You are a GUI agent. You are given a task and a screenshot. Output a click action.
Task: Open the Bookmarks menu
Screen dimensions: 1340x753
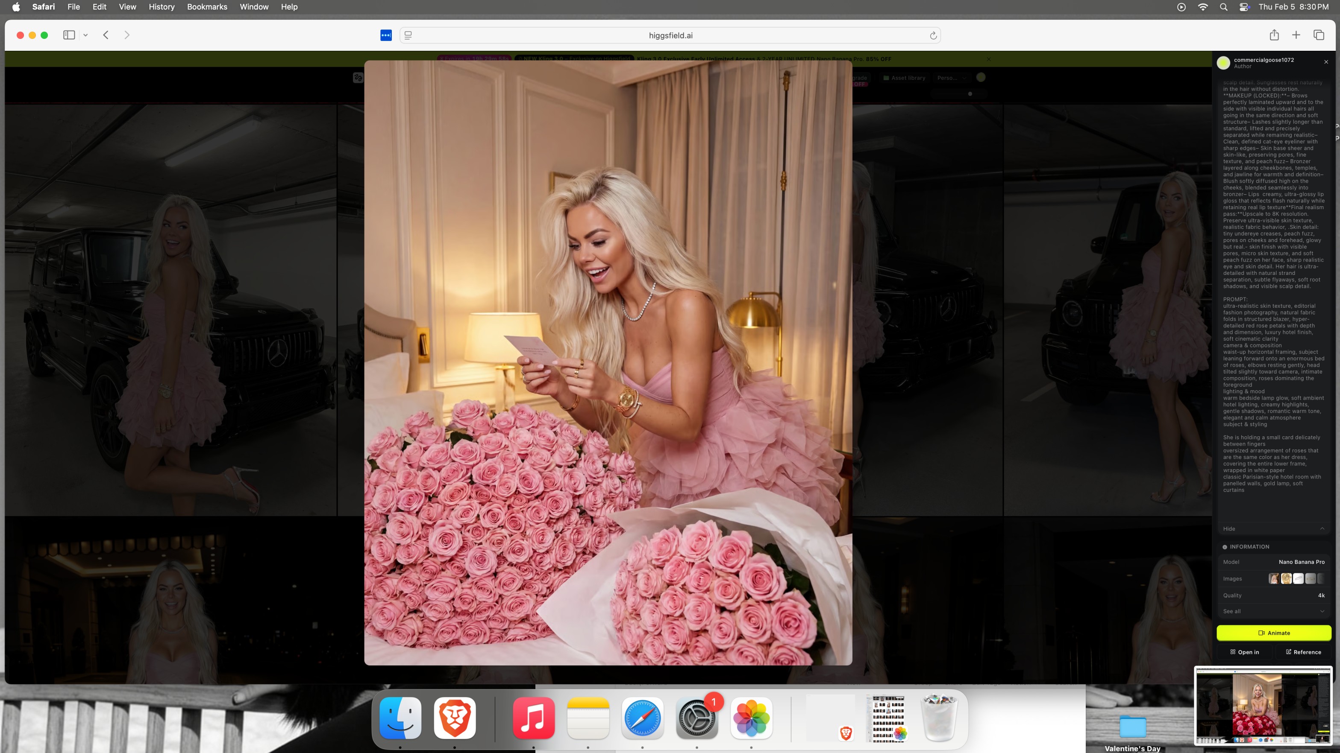pos(206,7)
